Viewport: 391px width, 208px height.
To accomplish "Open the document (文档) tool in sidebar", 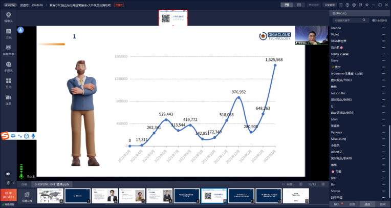I will point(9,34).
